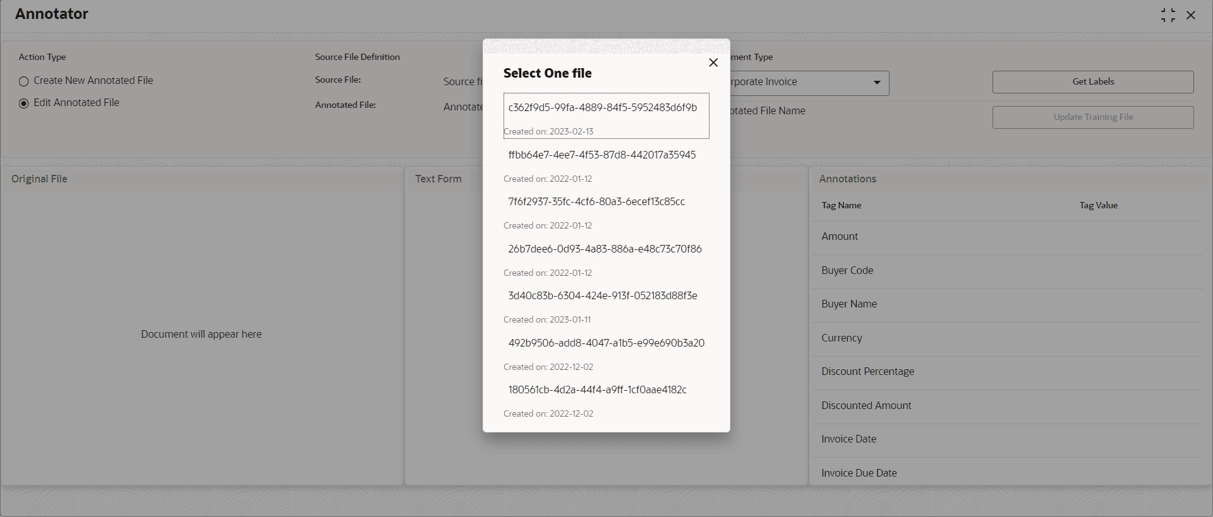1213x517 pixels.
Task: Open the Corporate Invoice dropdown
Action: (809, 83)
